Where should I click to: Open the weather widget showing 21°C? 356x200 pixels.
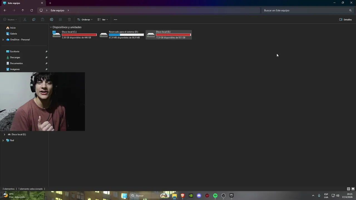click(14, 196)
